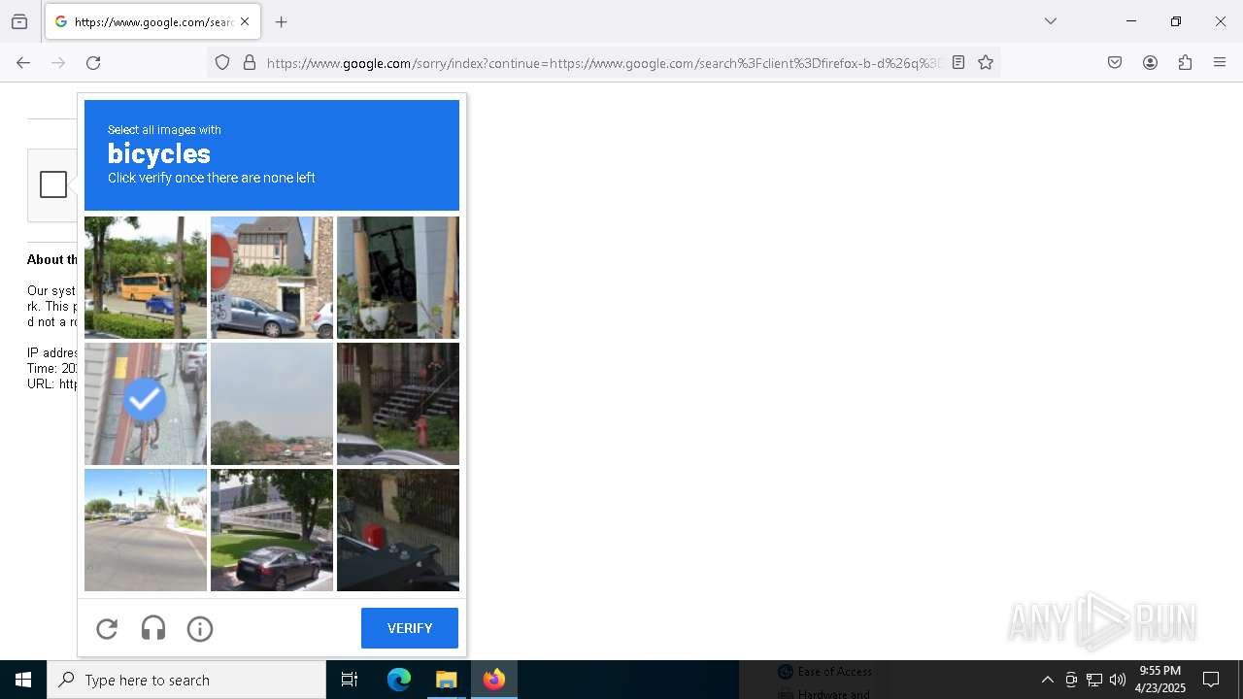Select image with no-entry sign
Screen dimensions: 1243x699
pyautogui.click(x=272, y=278)
